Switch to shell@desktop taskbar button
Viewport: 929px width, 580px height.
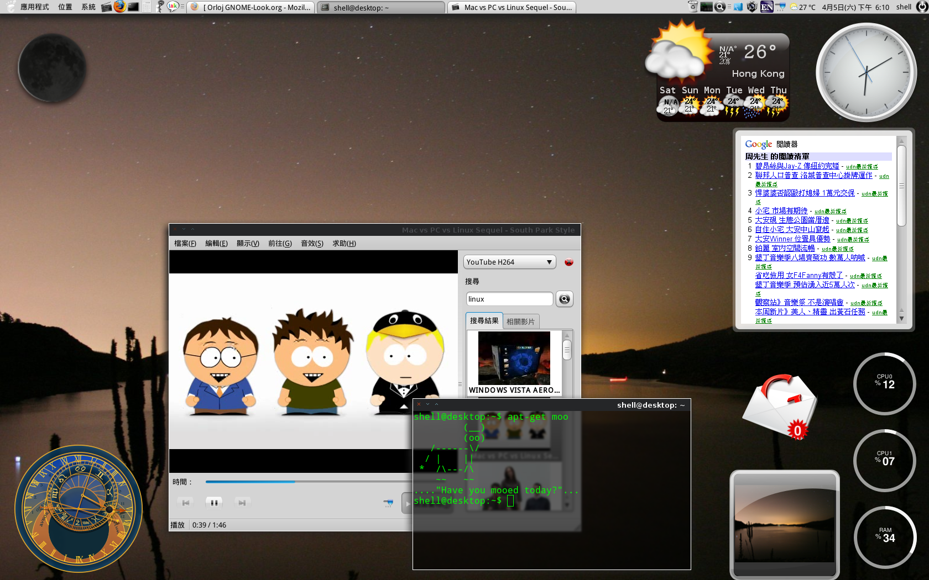pos(381,7)
